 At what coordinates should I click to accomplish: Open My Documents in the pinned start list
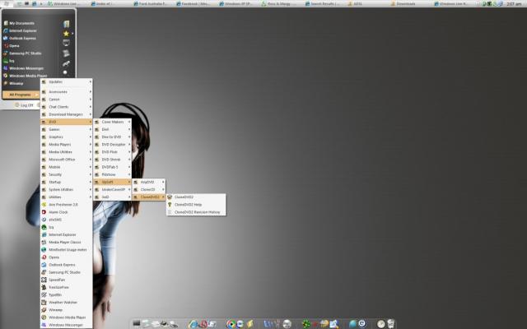(22, 23)
